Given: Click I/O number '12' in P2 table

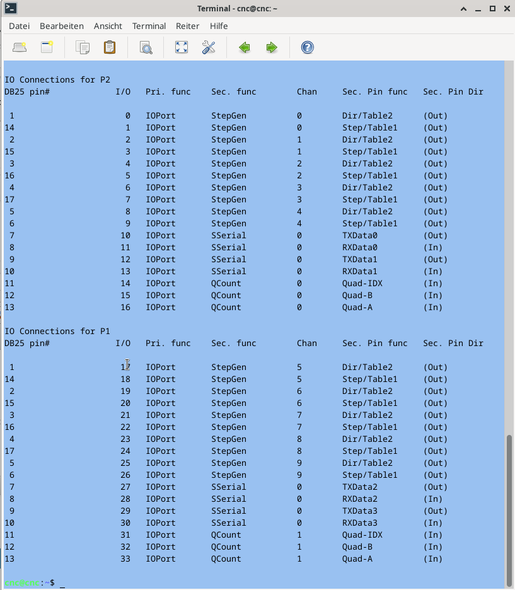Looking at the screenshot, I should pyautogui.click(x=125, y=260).
